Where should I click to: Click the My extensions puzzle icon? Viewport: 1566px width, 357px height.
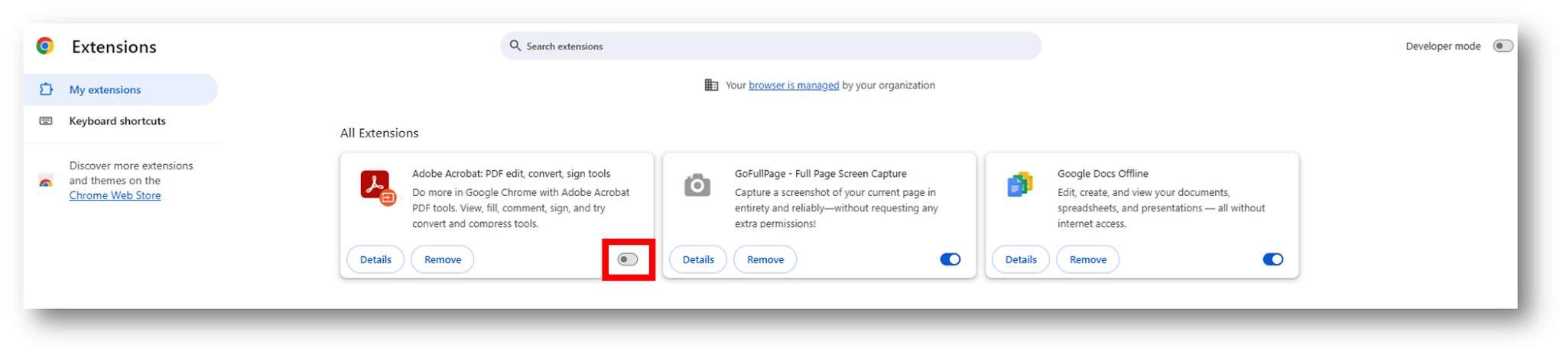point(46,89)
